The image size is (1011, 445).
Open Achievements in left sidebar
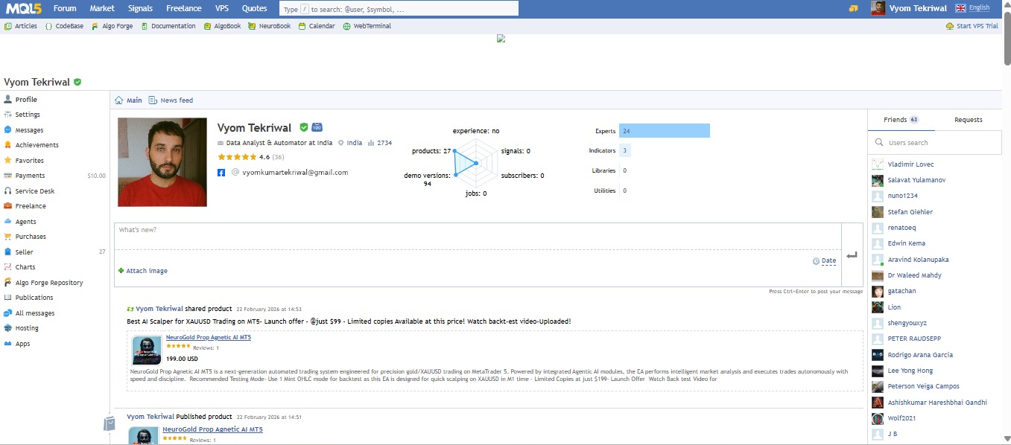coord(37,145)
